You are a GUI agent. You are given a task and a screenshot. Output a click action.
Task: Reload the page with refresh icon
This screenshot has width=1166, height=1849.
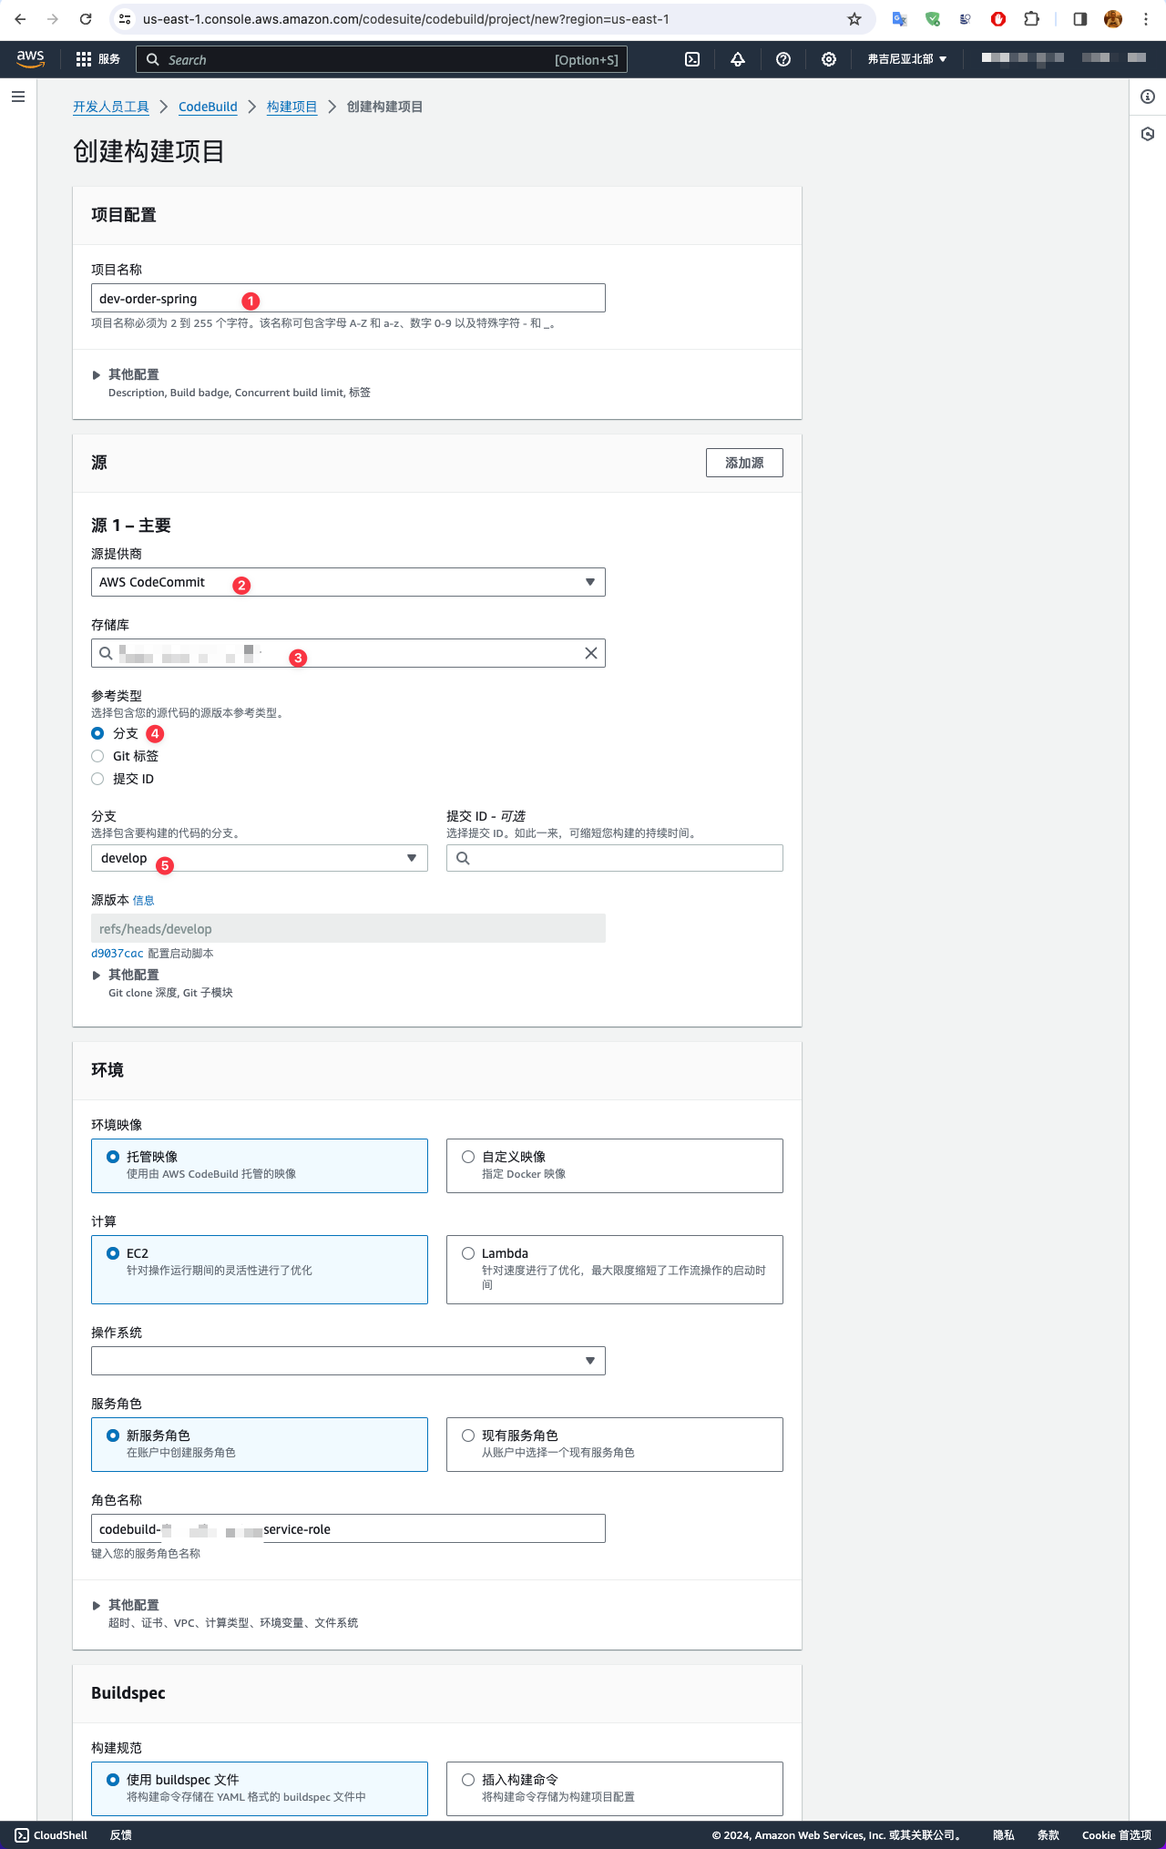(86, 19)
